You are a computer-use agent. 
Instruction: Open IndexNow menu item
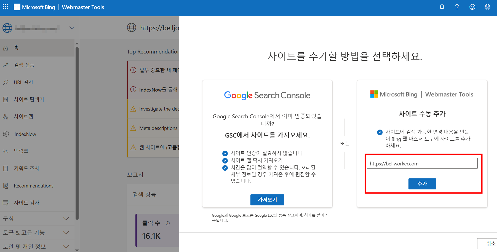(37, 134)
